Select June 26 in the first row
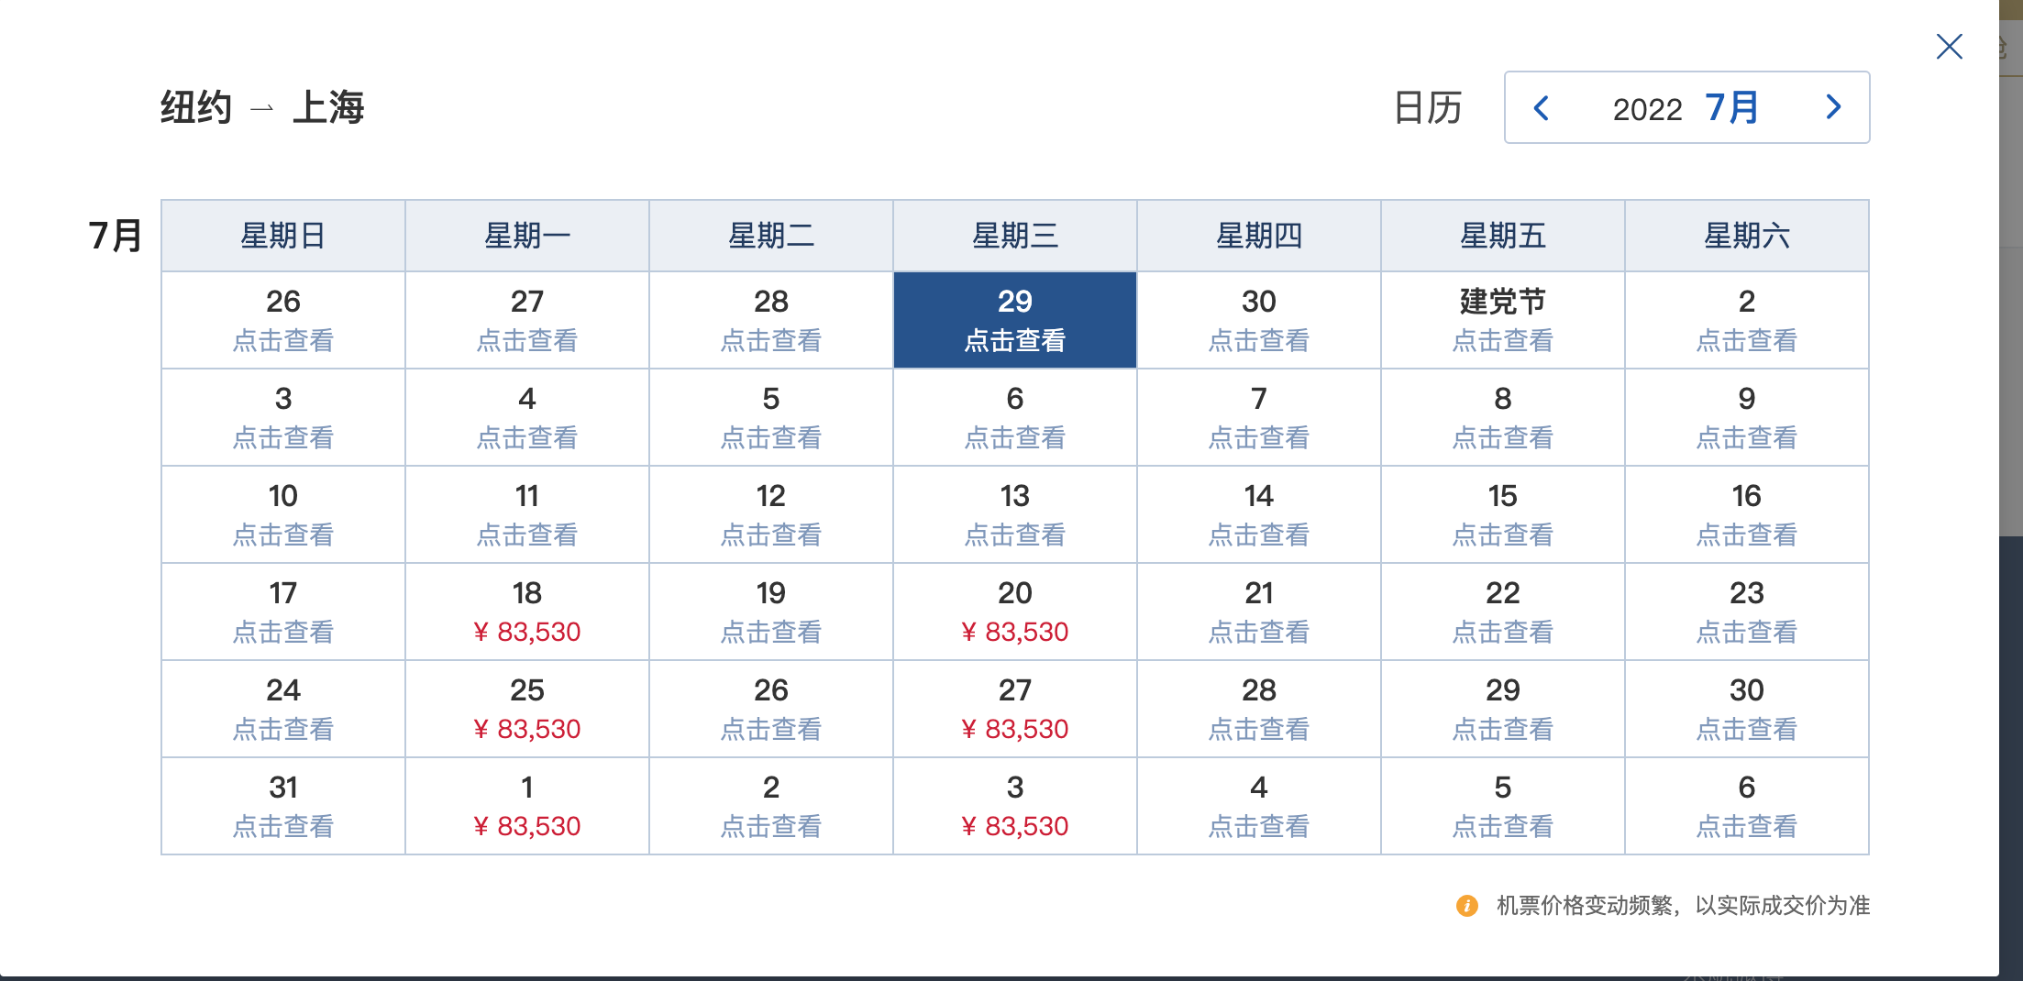 point(283,320)
